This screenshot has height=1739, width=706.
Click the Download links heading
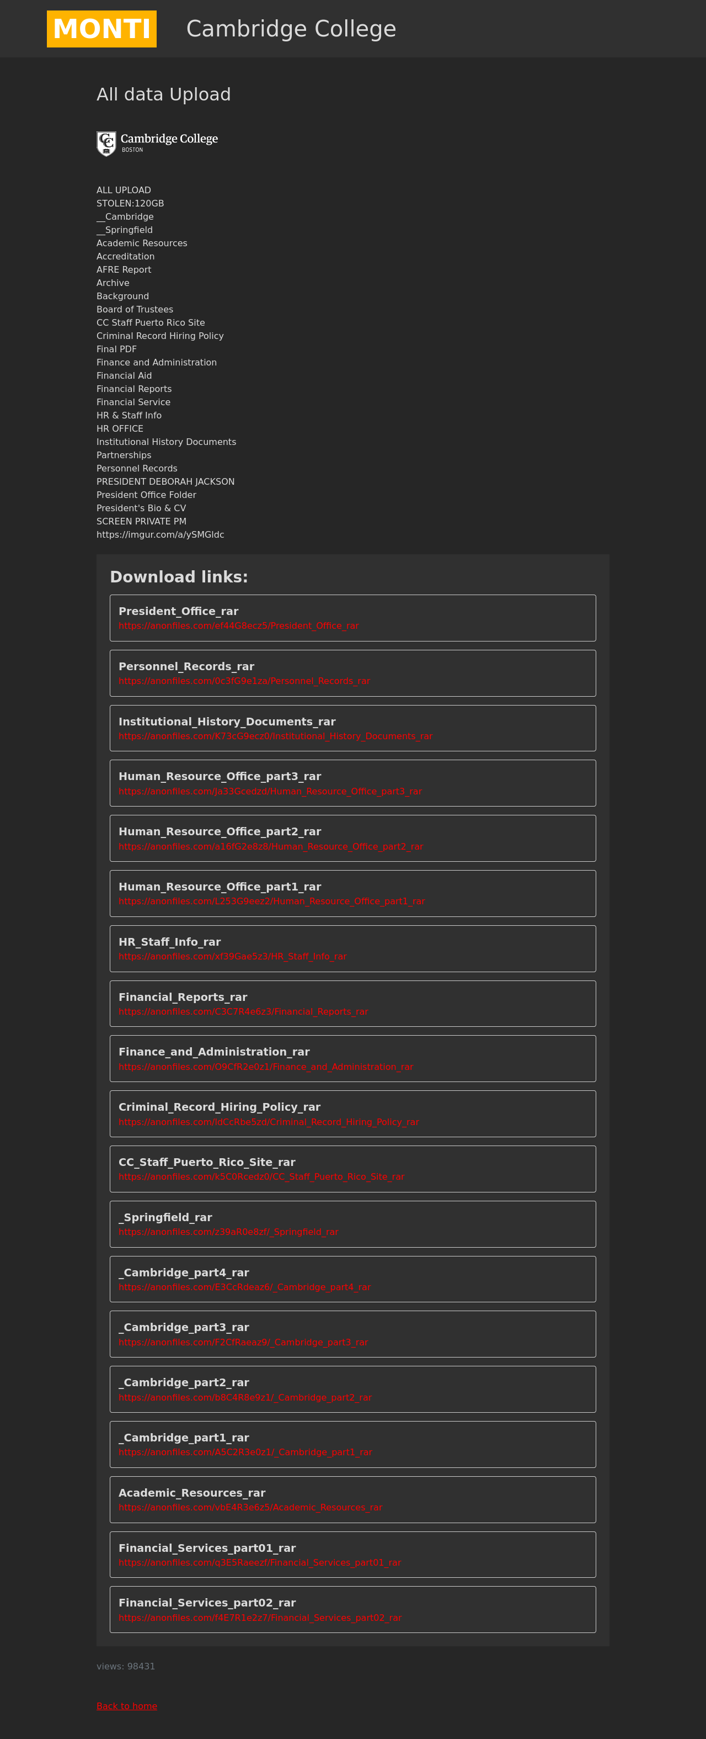179,577
